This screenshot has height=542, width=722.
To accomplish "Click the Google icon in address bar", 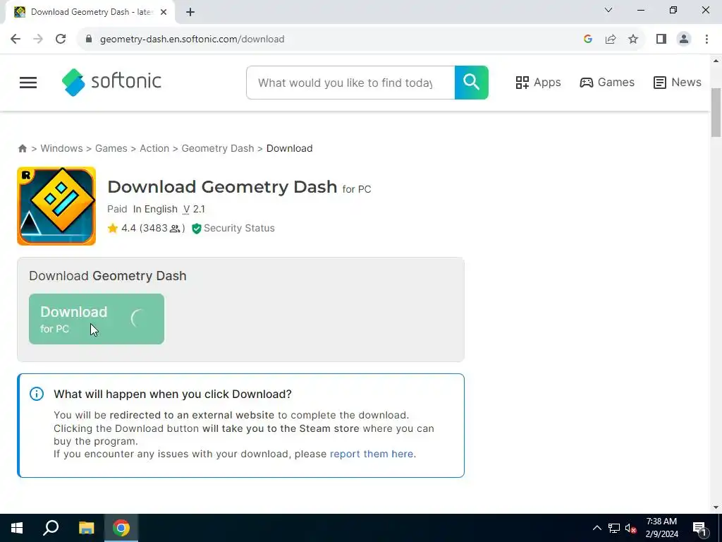I will click(587, 40).
